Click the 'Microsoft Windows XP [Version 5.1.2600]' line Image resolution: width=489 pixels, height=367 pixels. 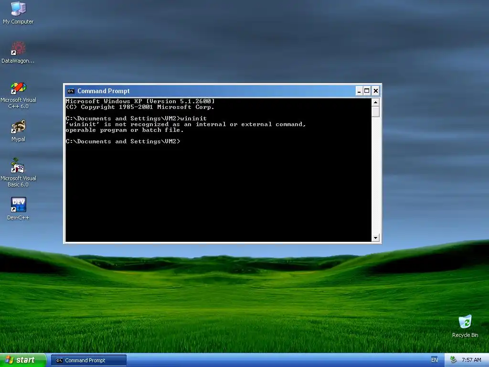pyautogui.click(x=140, y=101)
